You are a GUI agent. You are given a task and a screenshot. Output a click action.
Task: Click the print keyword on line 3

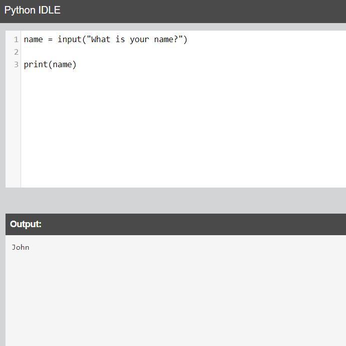click(36, 65)
